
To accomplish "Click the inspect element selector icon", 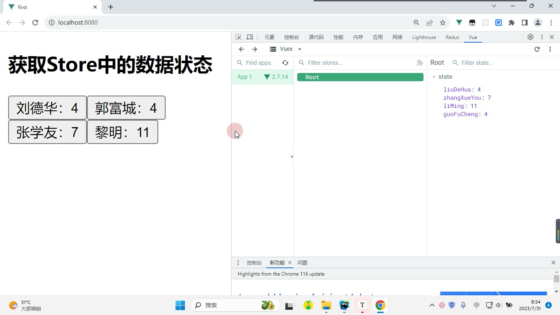I will 238,37.
